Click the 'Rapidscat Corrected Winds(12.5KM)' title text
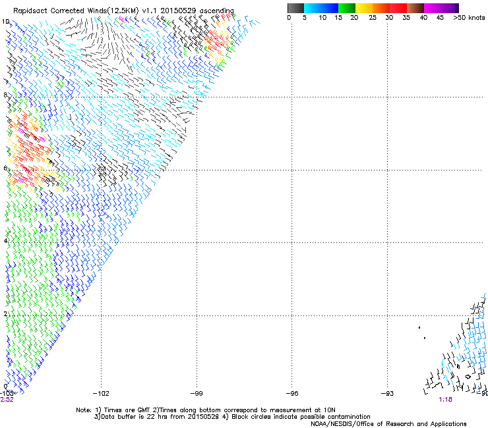488x428 pixels. tap(76, 11)
